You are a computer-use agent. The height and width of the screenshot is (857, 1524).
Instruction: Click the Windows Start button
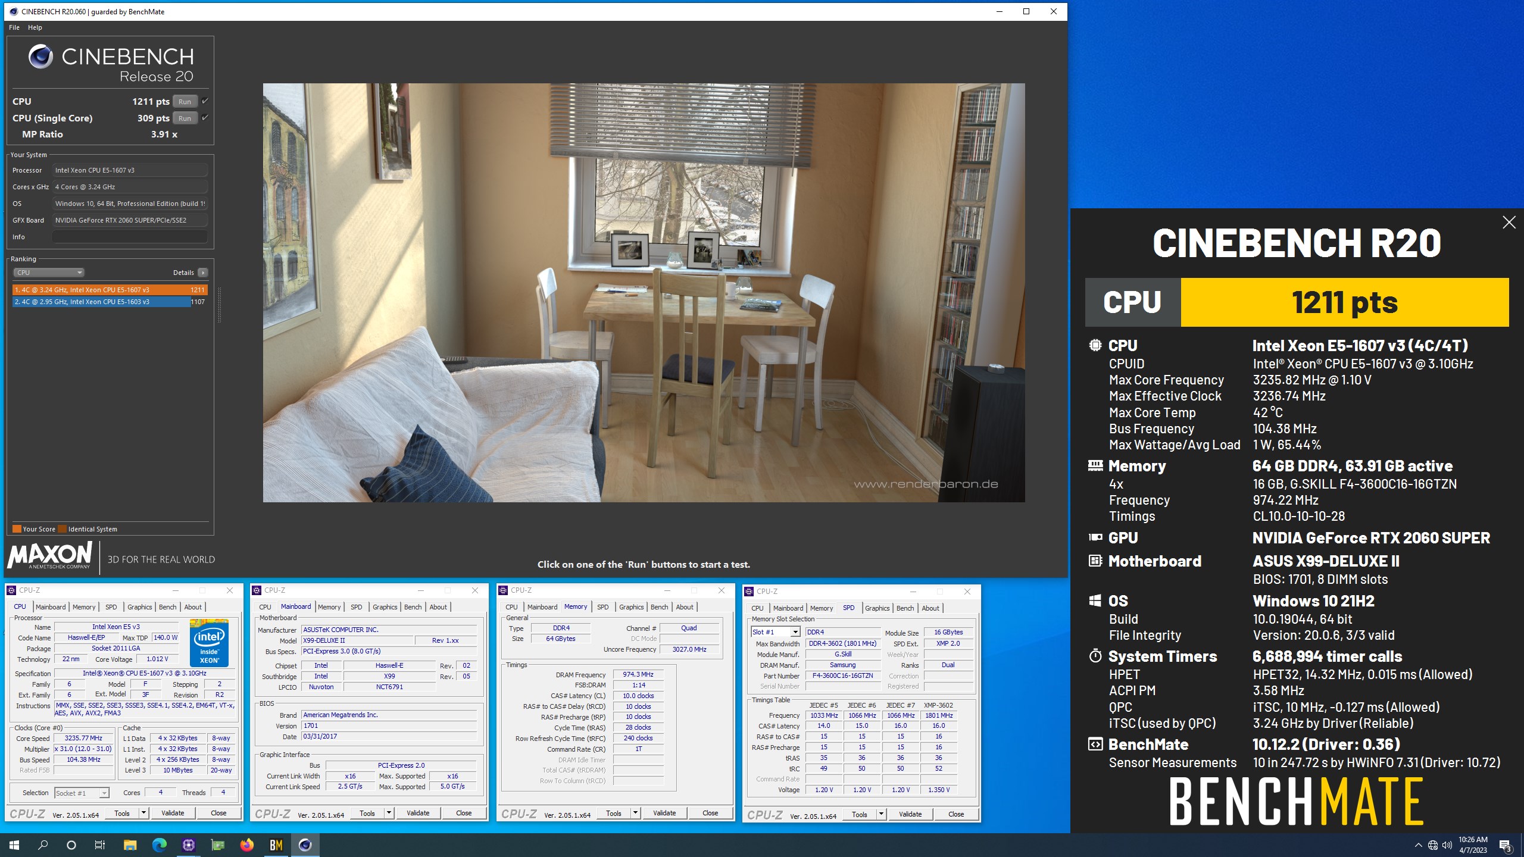pyautogui.click(x=14, y=845)
